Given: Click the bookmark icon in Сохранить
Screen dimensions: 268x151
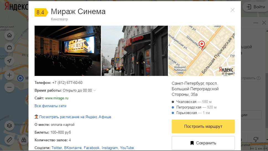Looking at the screenshot, I should tap(192, 143).
